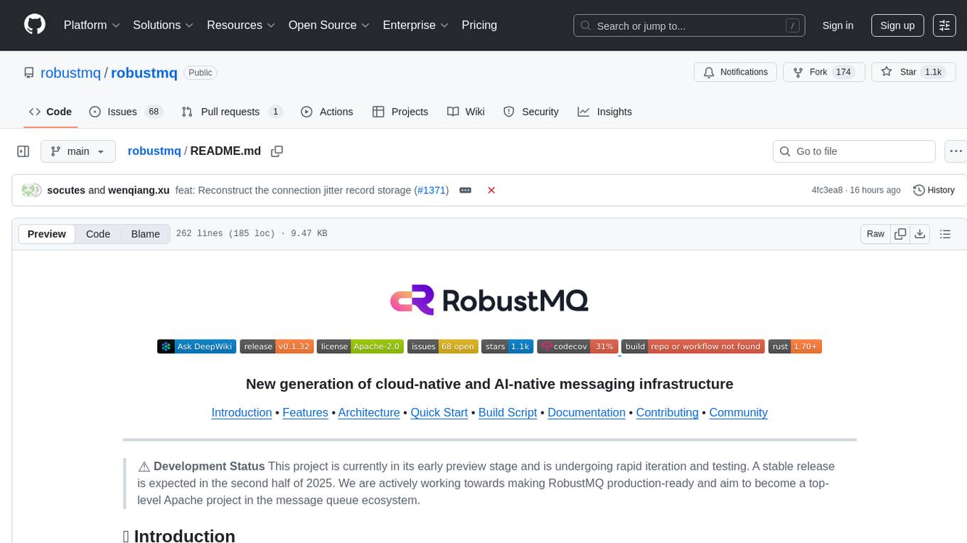Click the Notifications bell button
Screen dimensions: 967x543
(x=735, y=72)
